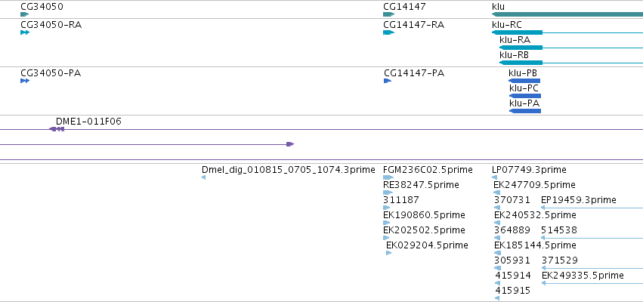The height and width of the screenshot is (302, 643).
Task: Open the klu-PB protein label
Action: [x=524, y=73]
